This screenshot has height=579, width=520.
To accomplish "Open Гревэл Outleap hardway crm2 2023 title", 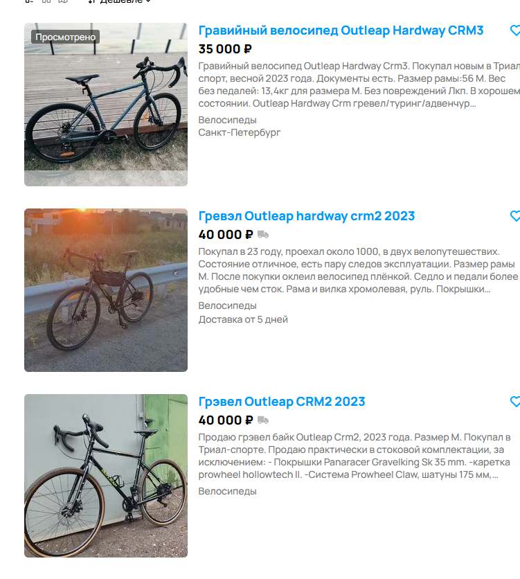I will 306,216.
